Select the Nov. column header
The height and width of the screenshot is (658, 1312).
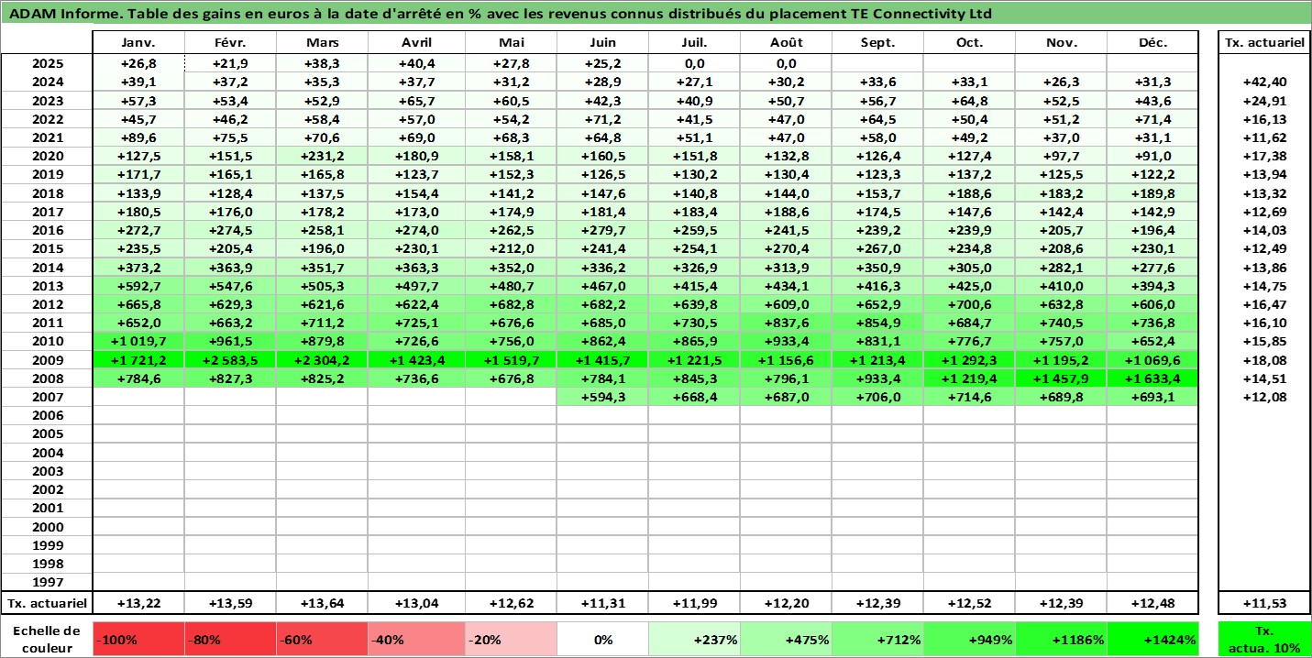click(1062, 43)
